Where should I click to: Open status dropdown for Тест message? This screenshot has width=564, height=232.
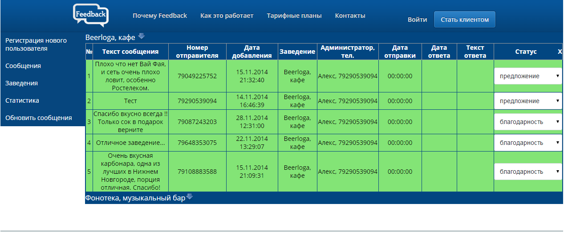pos(528,101)
